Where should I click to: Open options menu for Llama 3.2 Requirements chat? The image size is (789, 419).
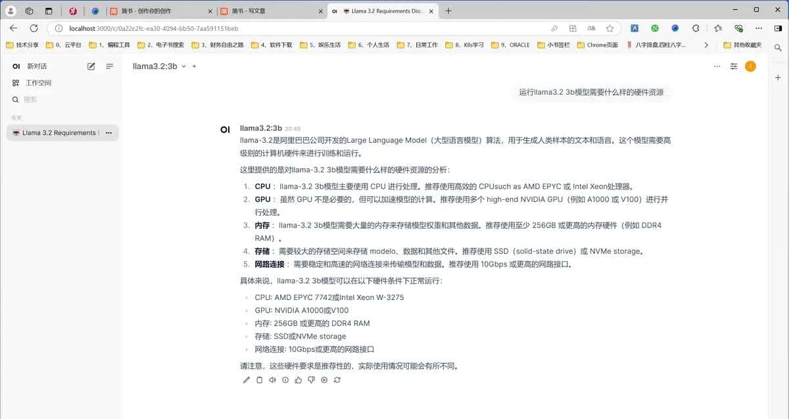pyautogui.click(x=110, y=132)
